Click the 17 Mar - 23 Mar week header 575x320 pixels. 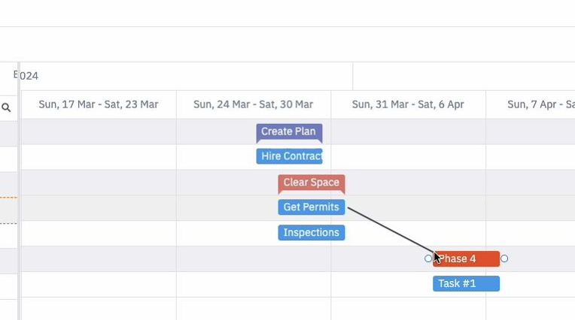click(x=99, y=104)
